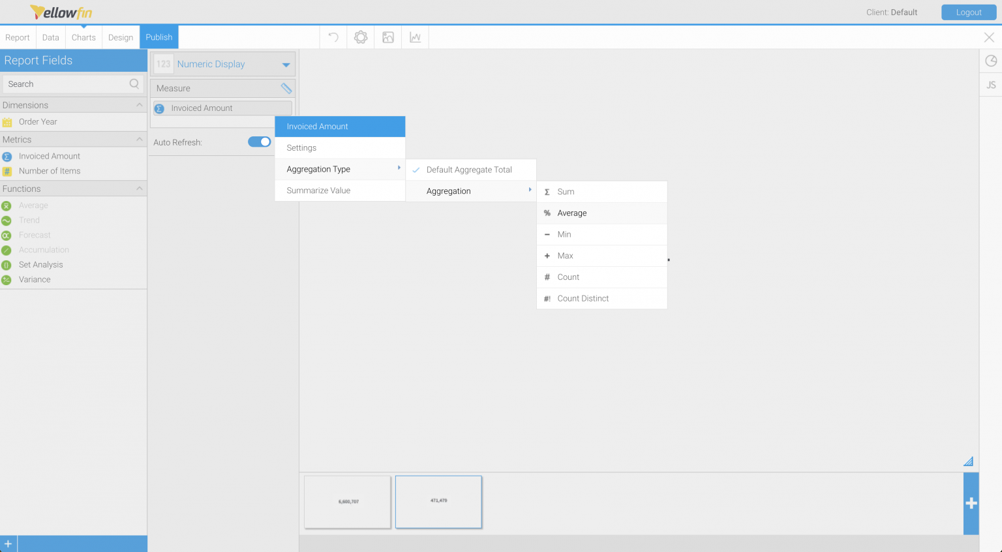Open the pie chart panel on the right
Screen dimensions: 1002x552
[990, 60]
